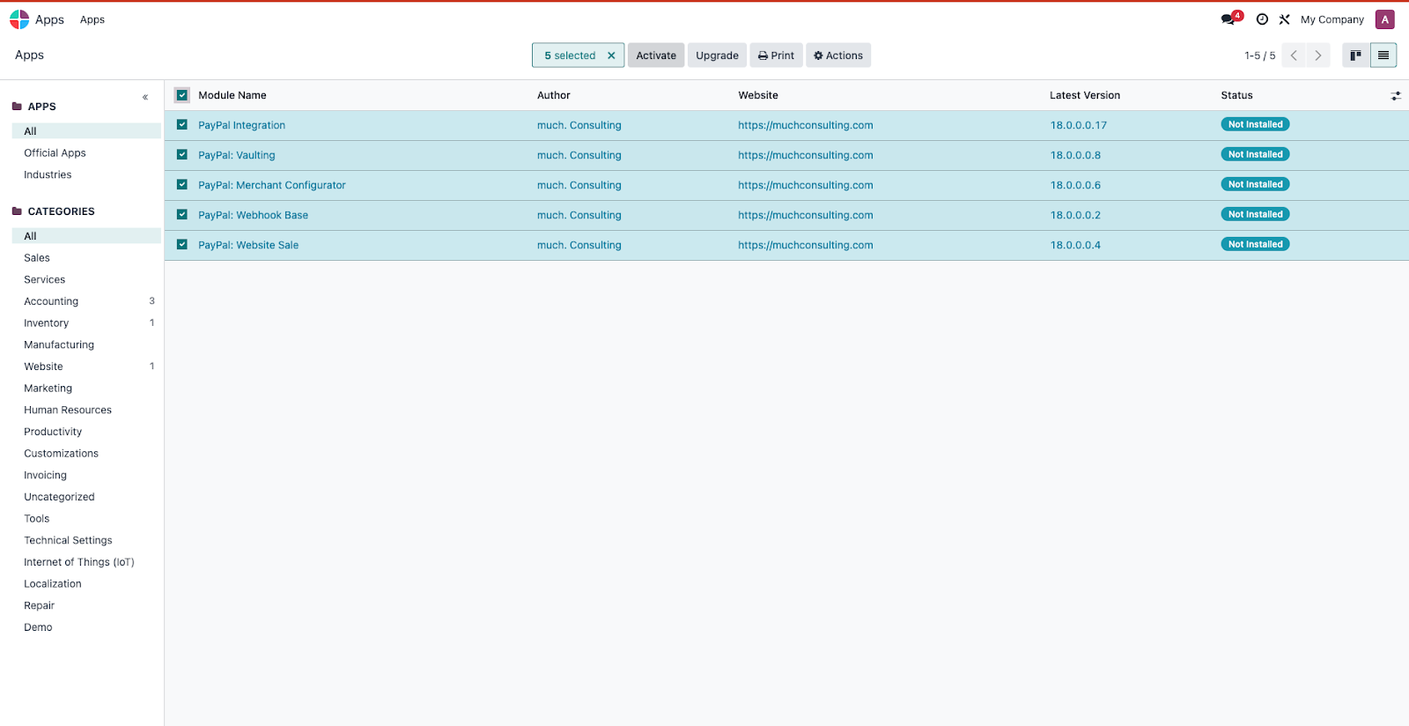Open the PayPal: Webhook Base record
Image resolution: width=1409 pixels, height=726 pixels.
tap(253, 215)
